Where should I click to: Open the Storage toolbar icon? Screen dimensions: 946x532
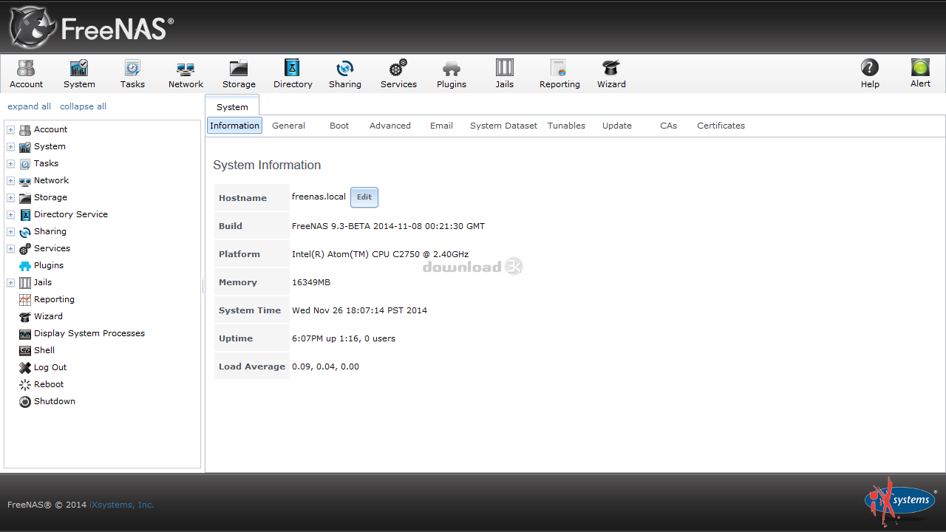pyautogui.click(x=239, y=74)
